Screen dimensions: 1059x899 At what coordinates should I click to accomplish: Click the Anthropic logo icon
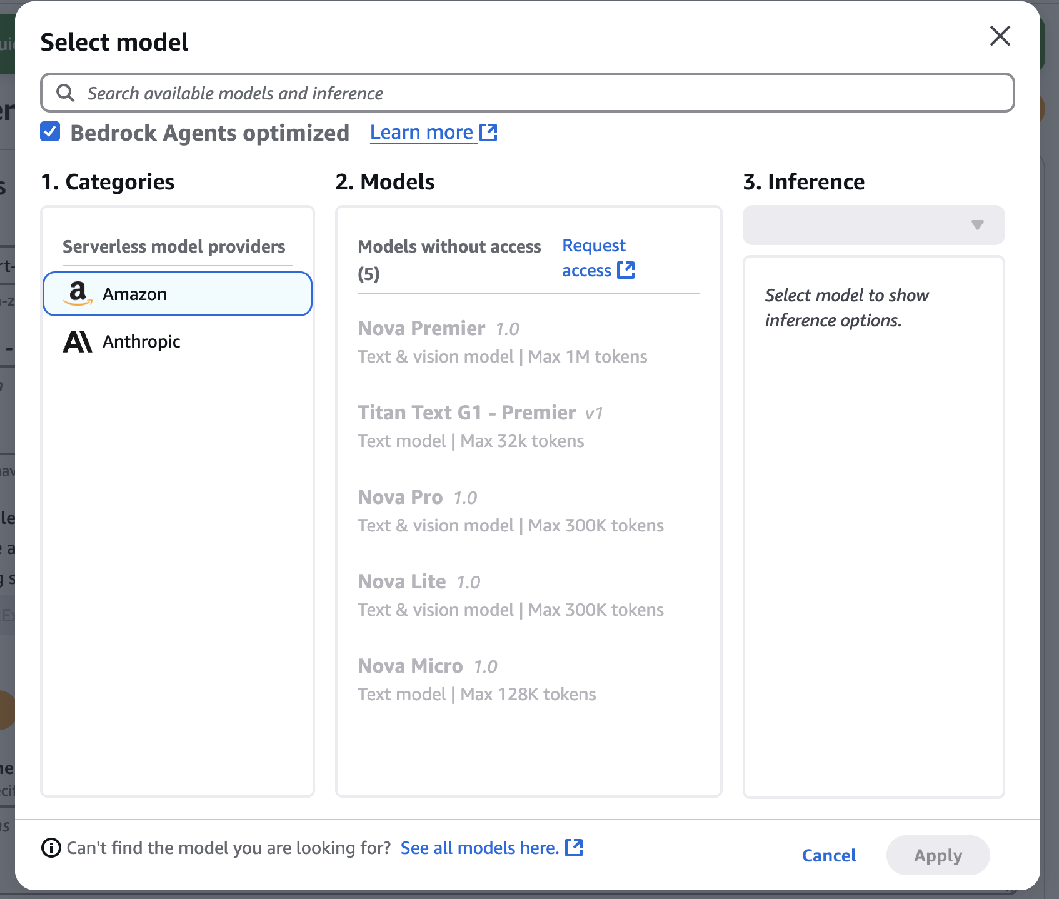point(78,342)
